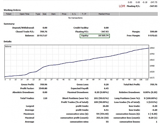Click the Total Net Profit value
This screenshot has width=160, height=123.
click(154, 85)
